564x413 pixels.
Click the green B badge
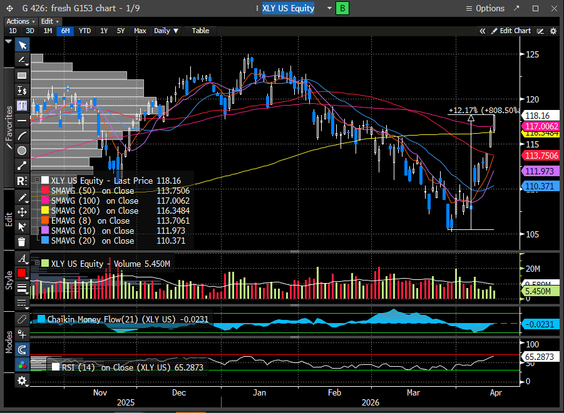342,8
